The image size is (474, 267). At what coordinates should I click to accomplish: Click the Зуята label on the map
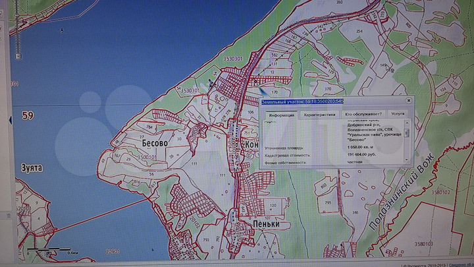(x=31, y=167)
